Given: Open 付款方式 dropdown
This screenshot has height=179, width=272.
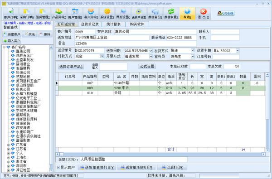Looking at the screenshot, I should 102,56.
